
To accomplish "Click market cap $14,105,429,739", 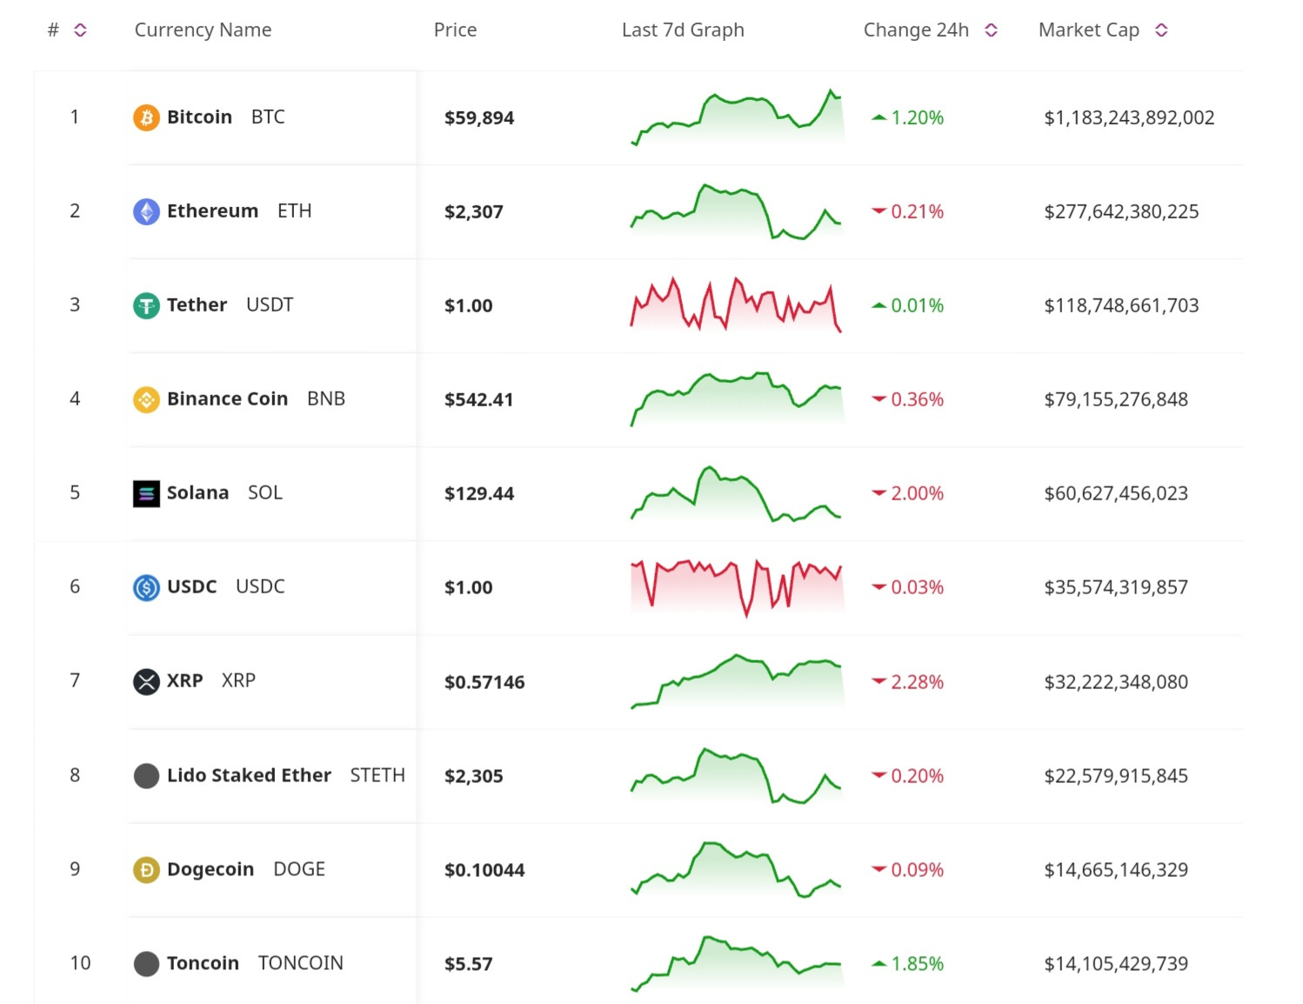I will (x=1116, y=964).
